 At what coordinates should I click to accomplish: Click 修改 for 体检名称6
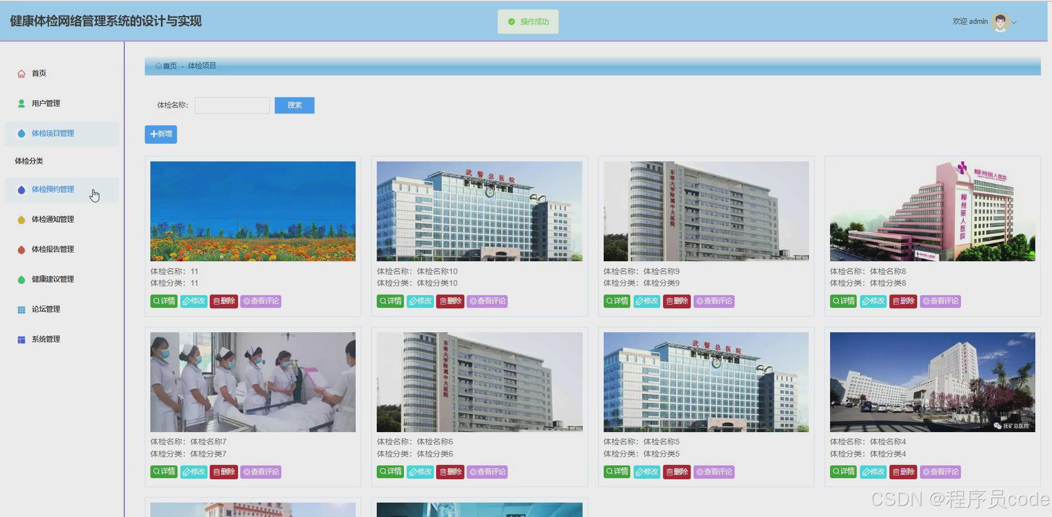[x=421, y=472]
